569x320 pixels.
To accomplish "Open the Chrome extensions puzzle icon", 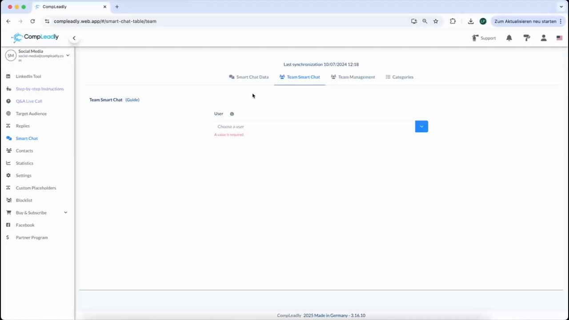I will point(453,21).
